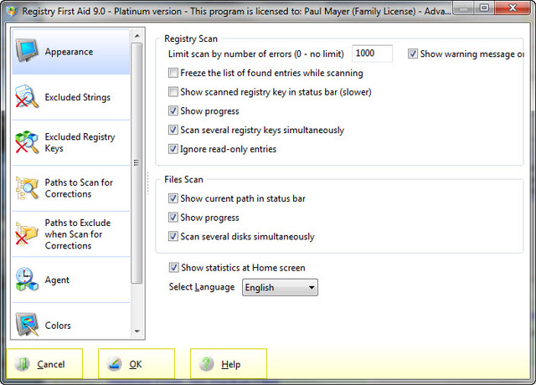Click the sidebar scroll down arrow
Screen dimensions: 536x385
click(137, 331)
